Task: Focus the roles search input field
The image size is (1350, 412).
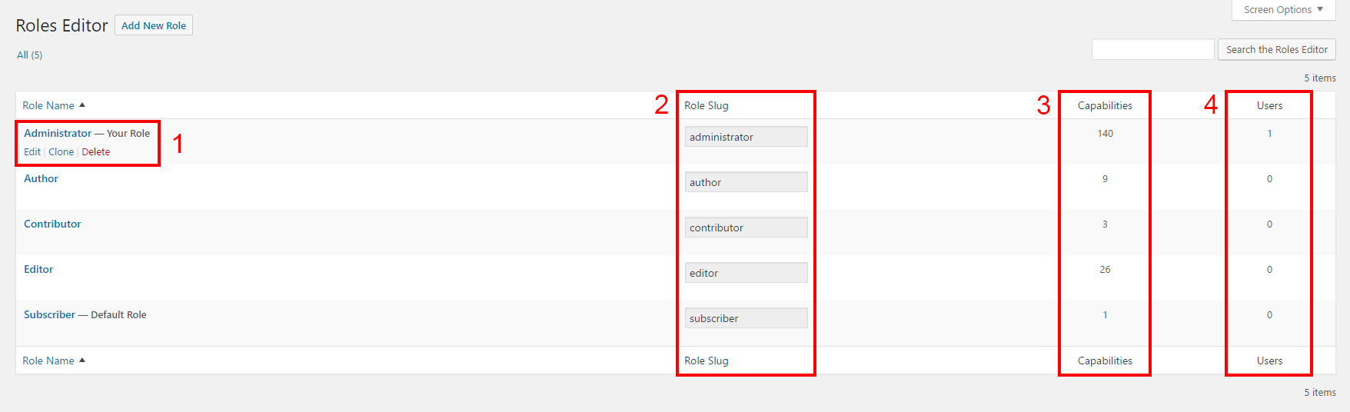Action: pyautogui.click(x=1152, y=49)
